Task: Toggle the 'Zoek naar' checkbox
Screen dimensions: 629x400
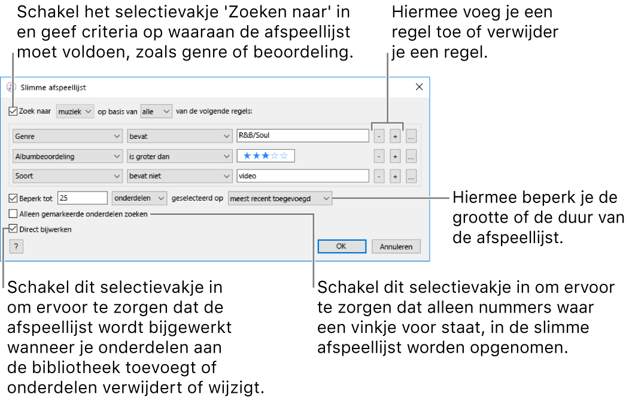Action: pos(13,111)
